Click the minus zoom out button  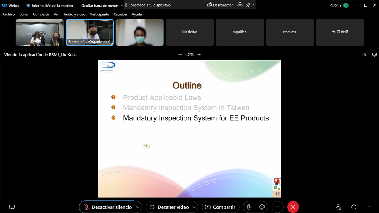coord(180,55)
